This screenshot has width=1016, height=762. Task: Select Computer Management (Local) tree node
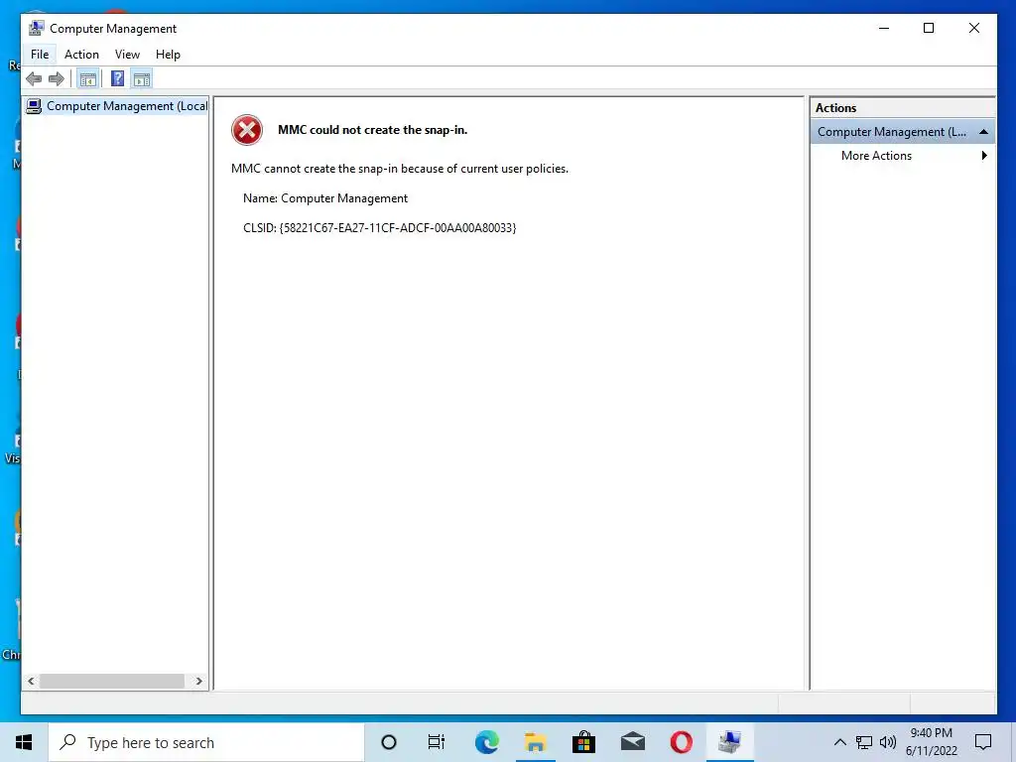117,105
